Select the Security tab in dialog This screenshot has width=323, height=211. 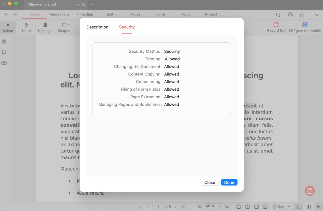click(127, 27)
